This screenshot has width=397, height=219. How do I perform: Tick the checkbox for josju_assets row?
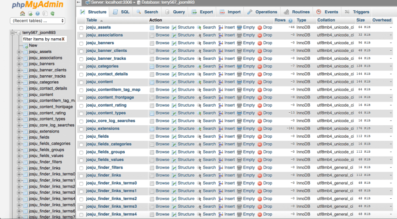tap(81, 28)
